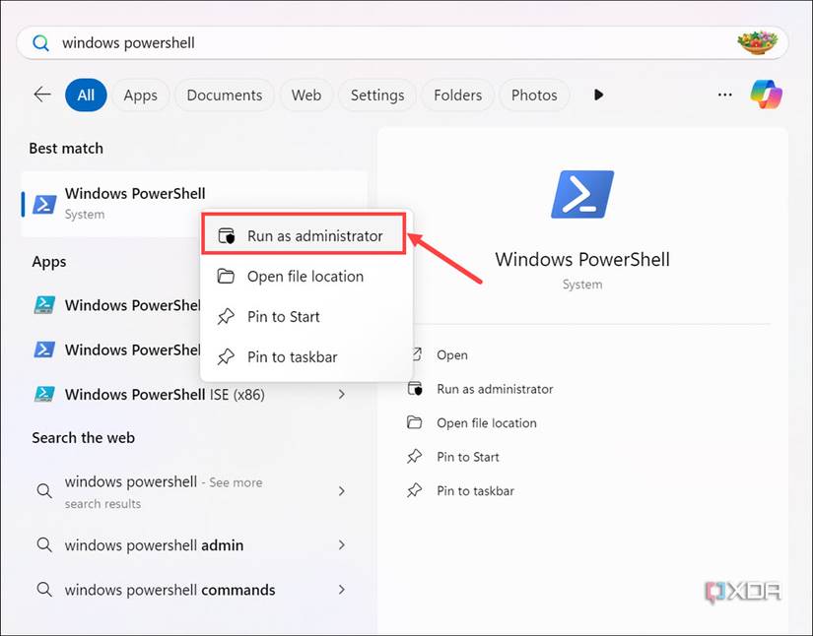Image resolution: width=813 pixels, height=636 pixels.
Task: Expand the windows powershell admin suggestion chevron
Action: tap(342, 544)
